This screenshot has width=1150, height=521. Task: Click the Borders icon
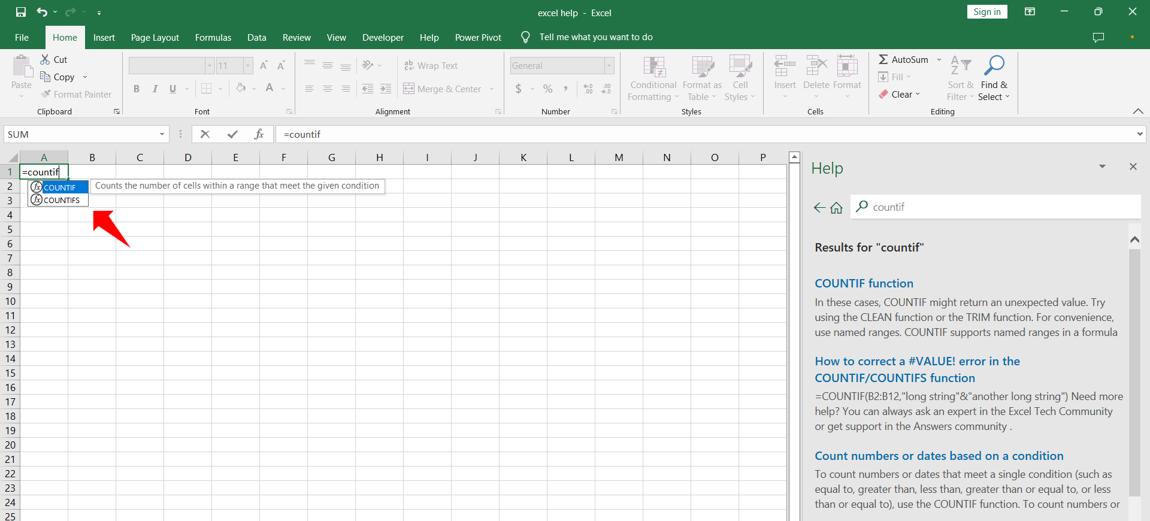pyautogui.click(x=207, y=89)
